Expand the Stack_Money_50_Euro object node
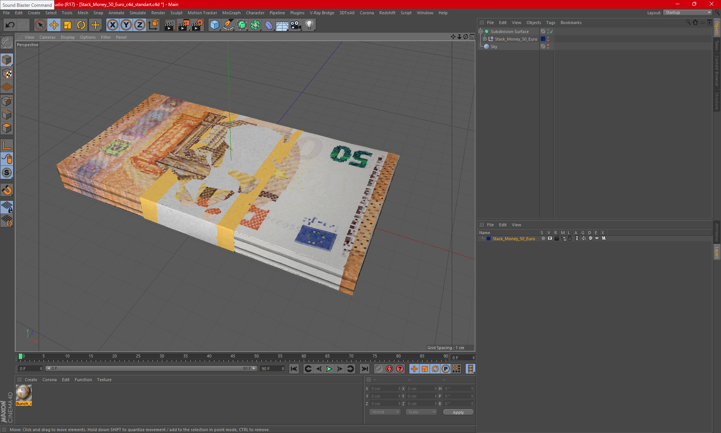721x433 pixels. coord(484,39)
